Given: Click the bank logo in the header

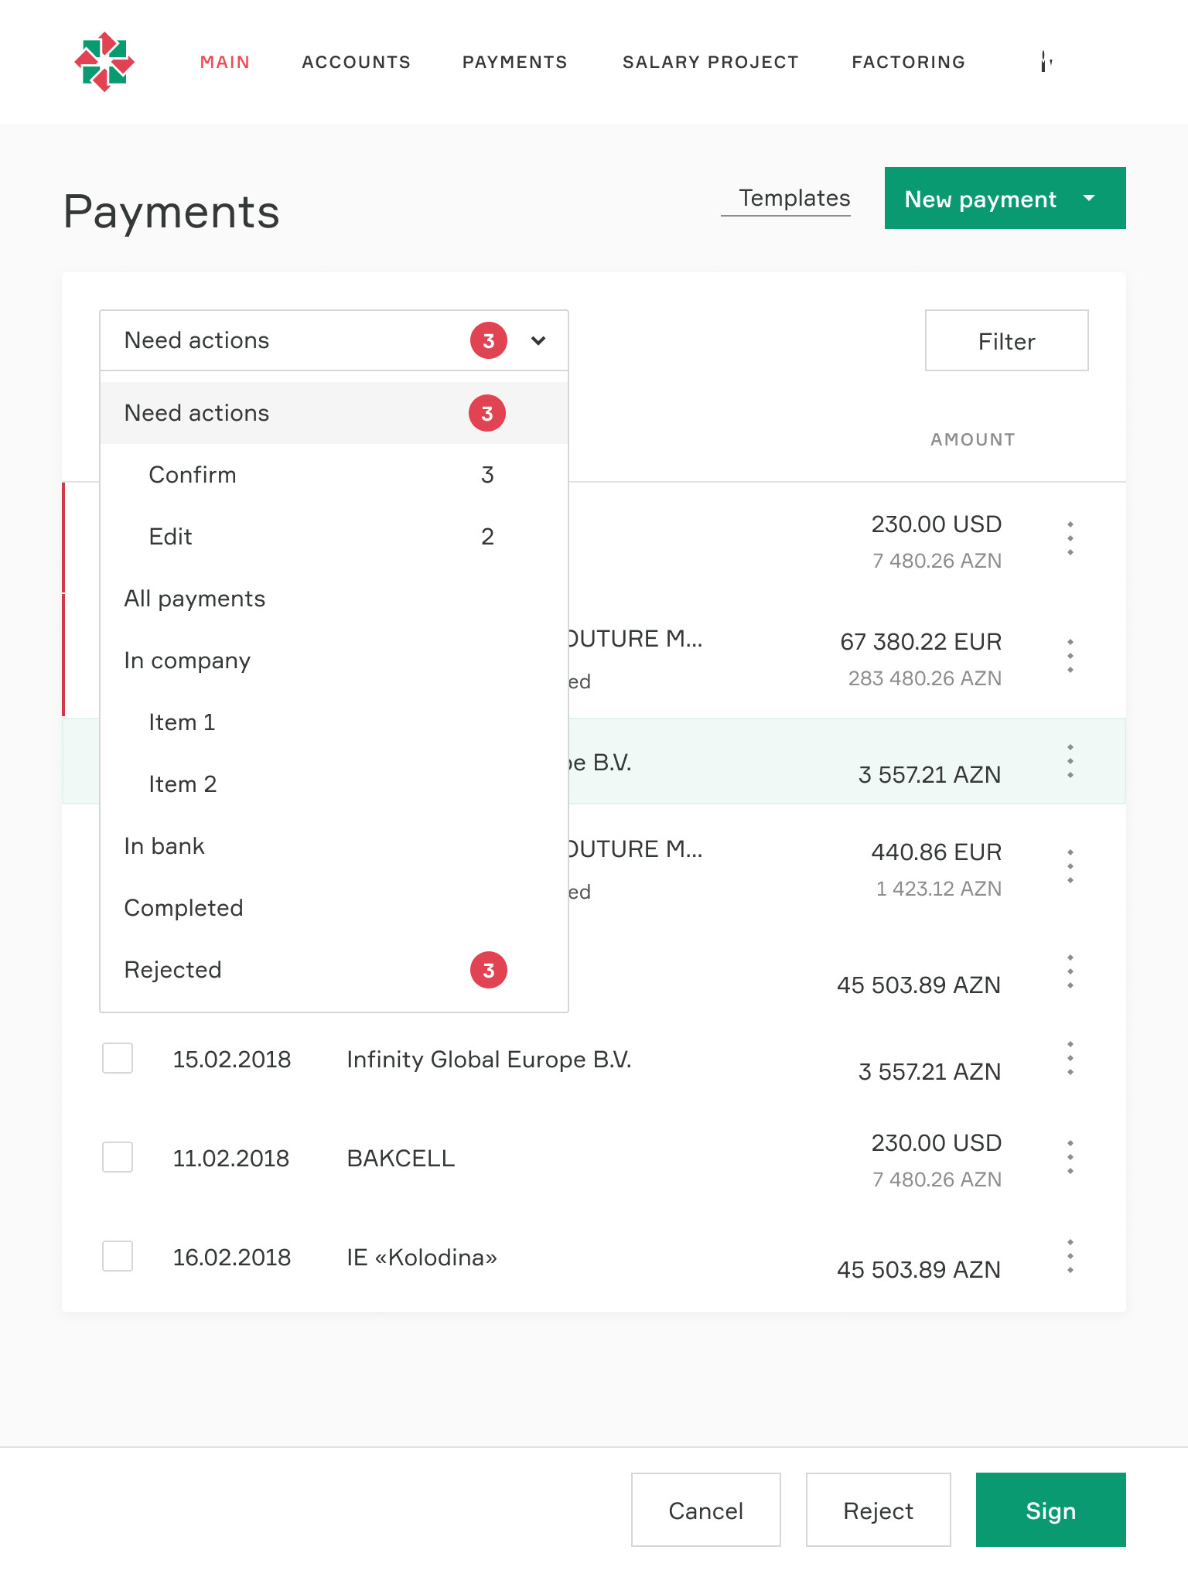Looking at the screenshot, I should click(x=104, y=62).
